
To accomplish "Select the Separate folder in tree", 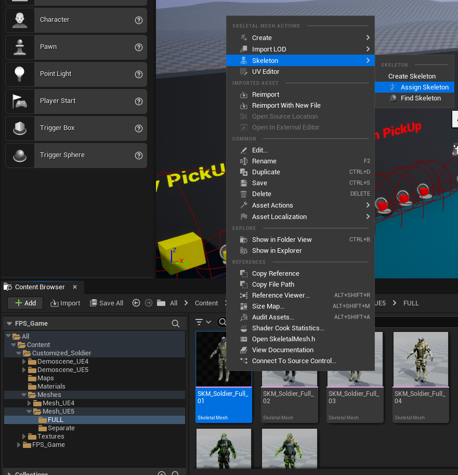I will 61,428.
